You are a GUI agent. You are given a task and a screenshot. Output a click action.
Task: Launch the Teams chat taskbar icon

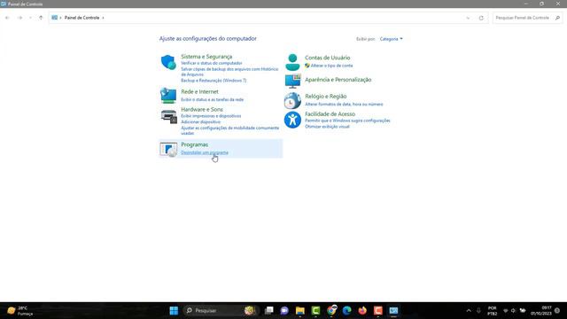coord(284,311)
